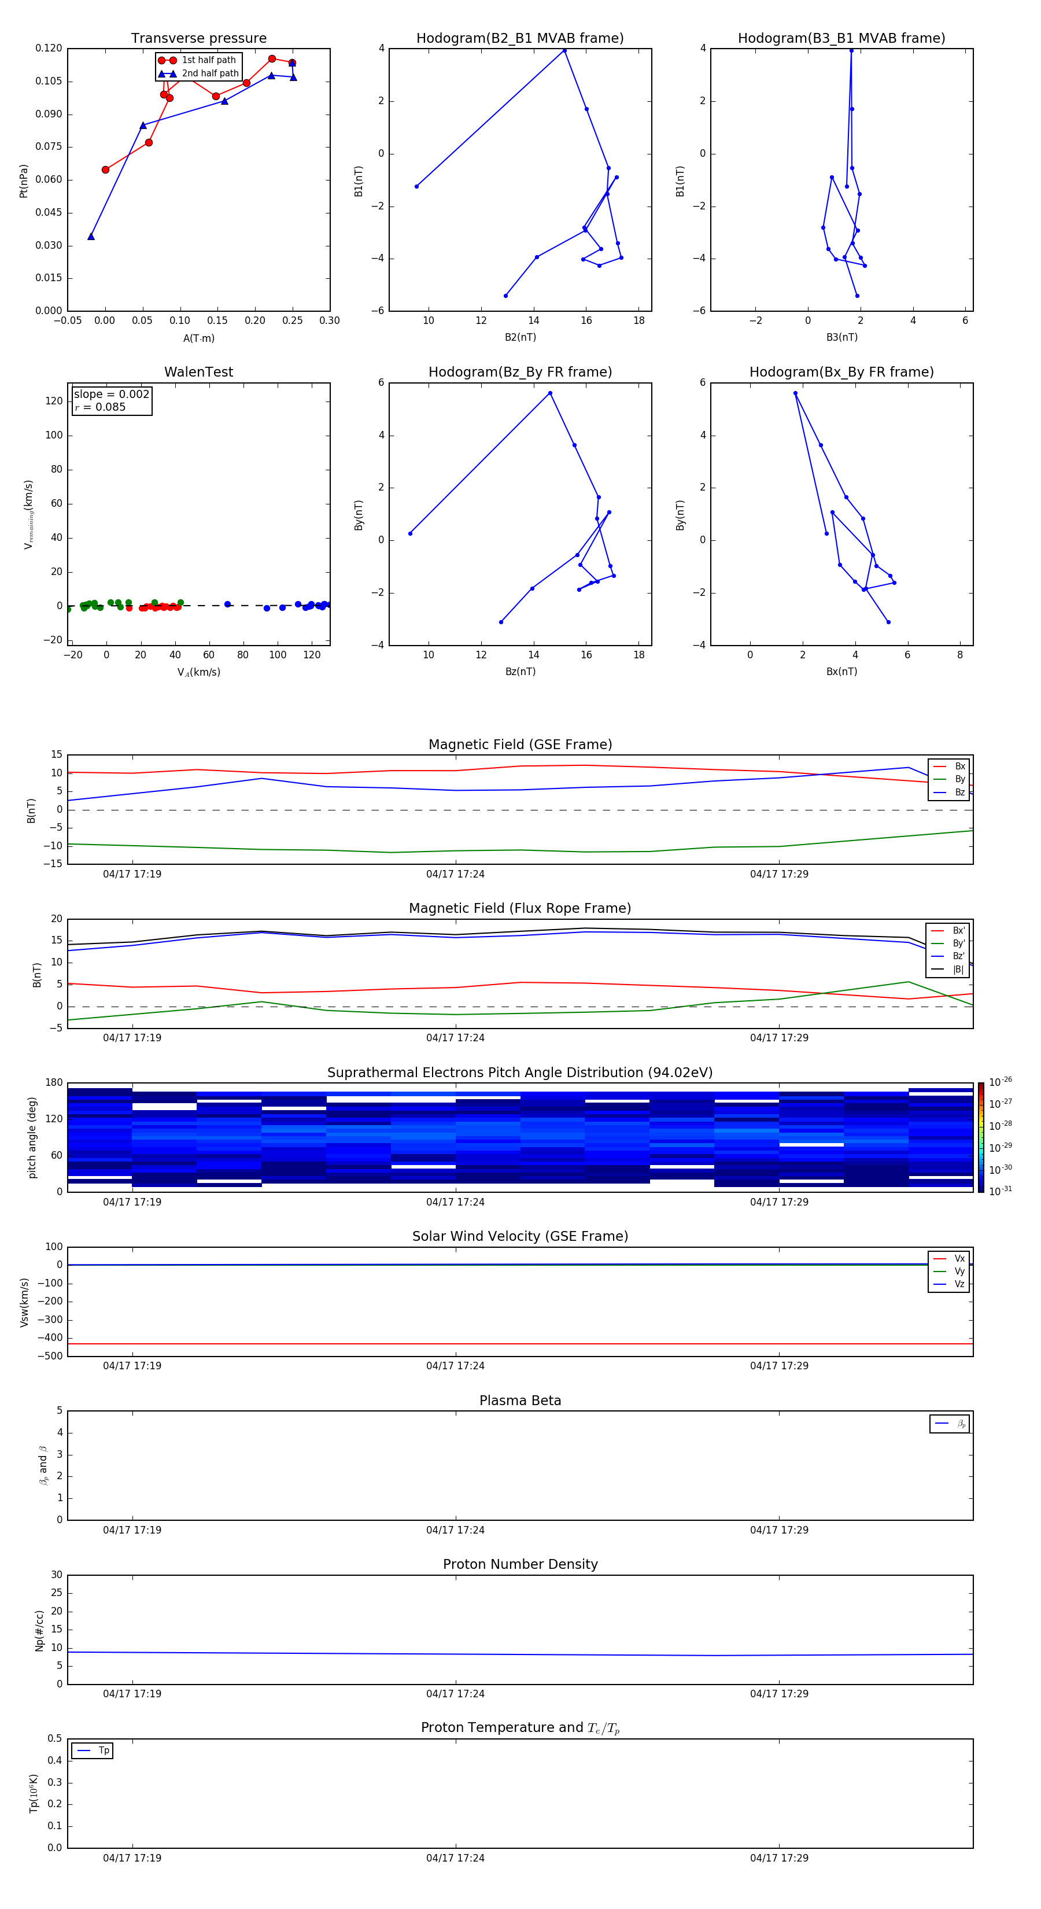Click '04/17 17:29' tick under Plasma Beta
Viewport: 1041px width, 1909px height.
coord(778,1530)
